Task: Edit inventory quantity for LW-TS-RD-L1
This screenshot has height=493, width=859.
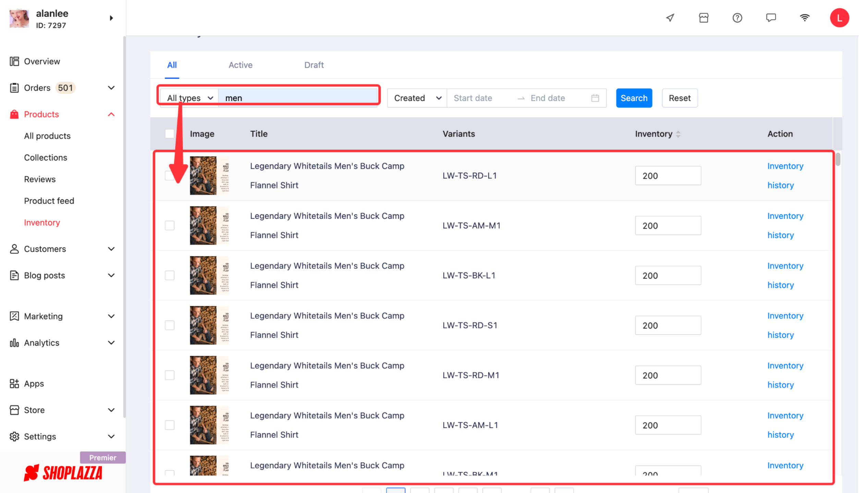Action: click(x=668, y=176)
